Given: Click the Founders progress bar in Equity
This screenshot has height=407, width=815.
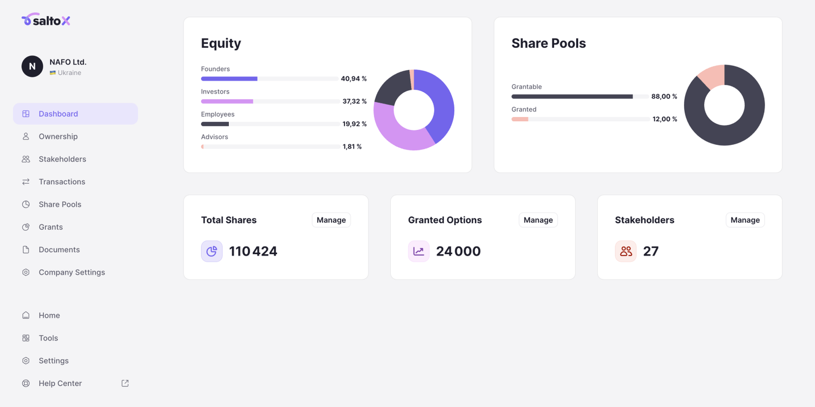Looking at the screenshot, I should point(270,78).
